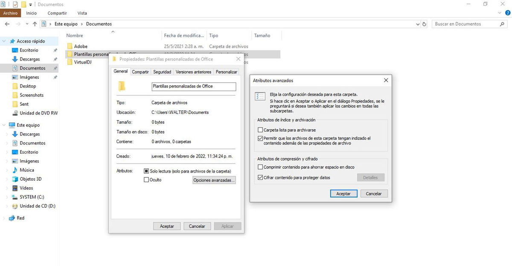
Task: Click the navigate back arrow in Explorer
Action: point(7,24)
